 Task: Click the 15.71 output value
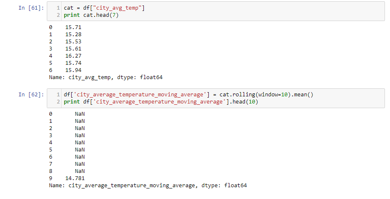[x=73, y=27]
